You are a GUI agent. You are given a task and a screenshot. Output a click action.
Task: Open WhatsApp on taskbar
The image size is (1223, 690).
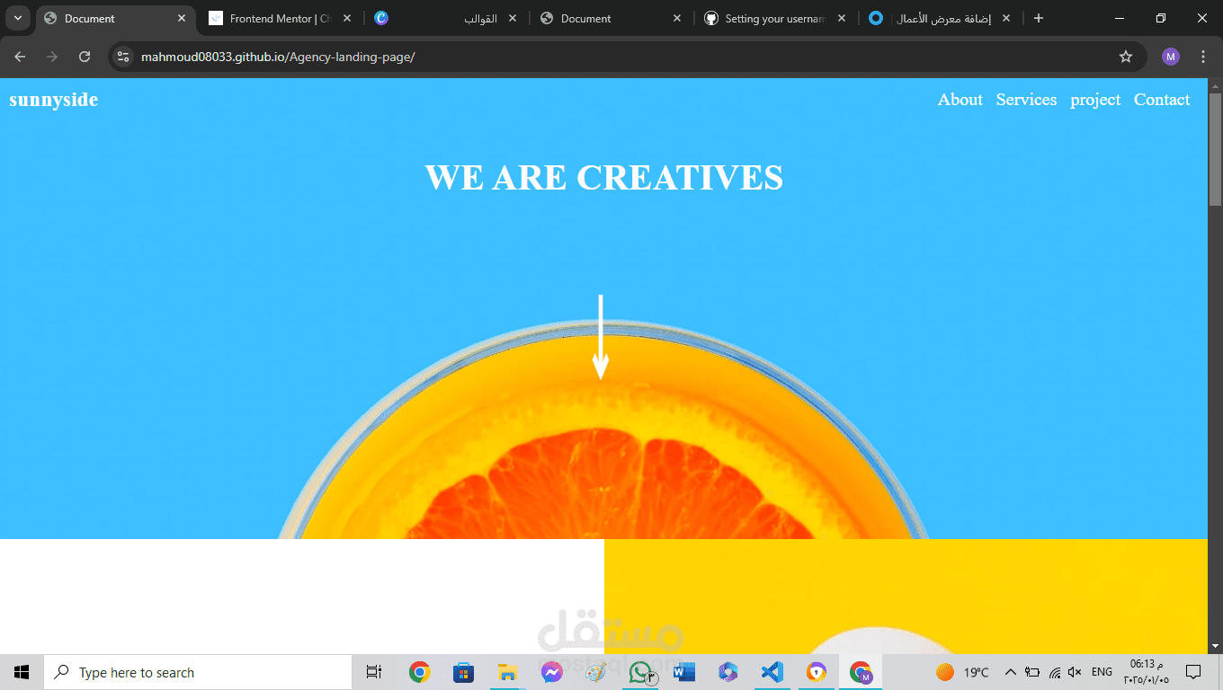[x=640, y=672]
